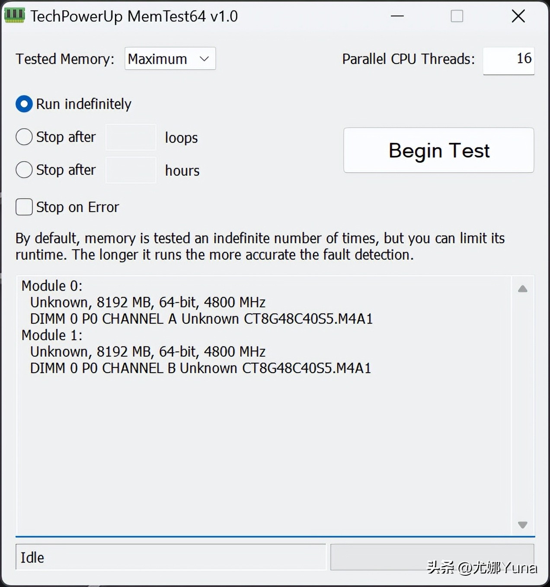Click the hours count input box
The height and width of the screenshot is (587, 550).
(131, 170)
